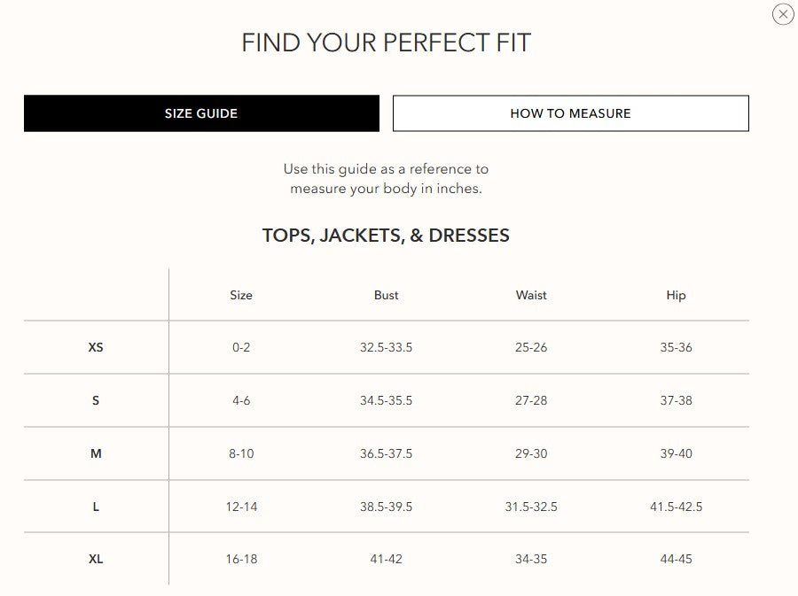
Task: Click the 29-30 waist measurement for M
Action: click(531, 453)
